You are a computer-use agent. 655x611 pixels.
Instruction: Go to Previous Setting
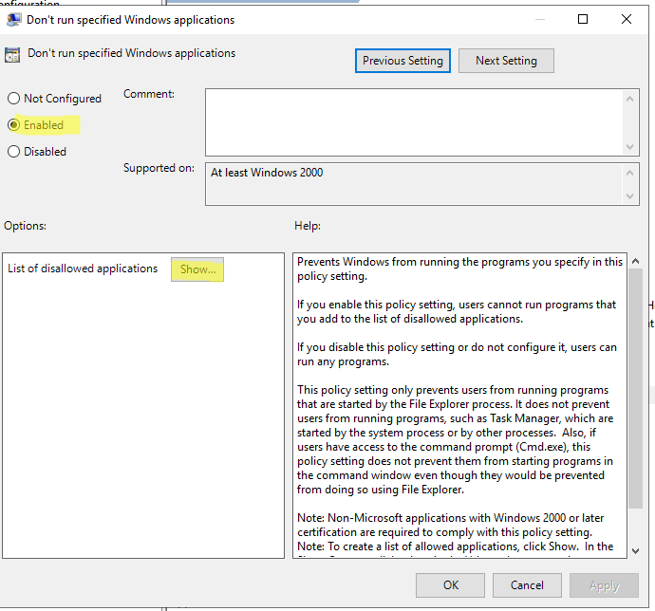coord(402,61)
